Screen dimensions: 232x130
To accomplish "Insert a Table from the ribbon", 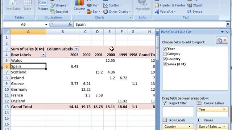I will click(28, 6).
